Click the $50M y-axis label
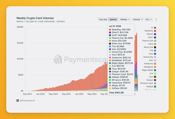 [x=21, y=75]
